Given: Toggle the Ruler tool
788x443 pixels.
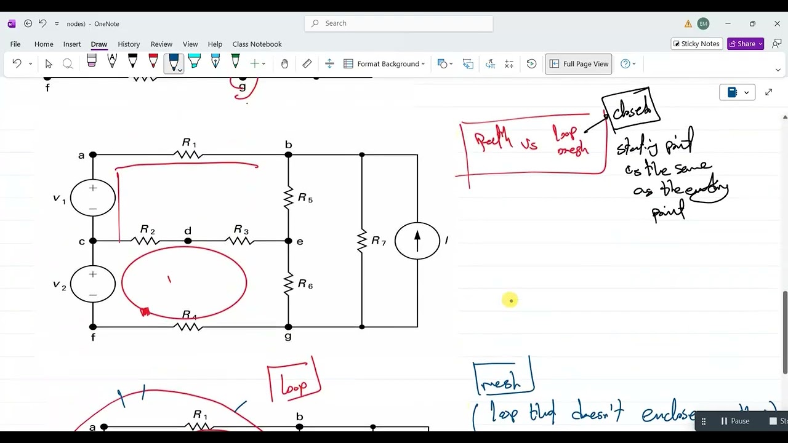Looking at the screenshot, I should click(307, 63).
